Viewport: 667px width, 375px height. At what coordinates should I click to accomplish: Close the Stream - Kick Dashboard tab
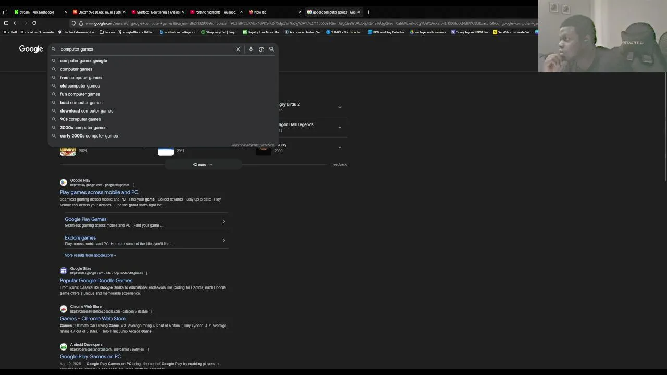[66, 12]
